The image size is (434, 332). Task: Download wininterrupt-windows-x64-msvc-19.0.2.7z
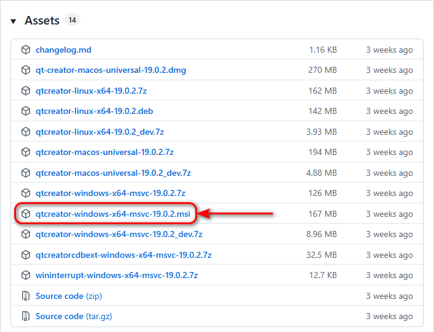click(x=117, y=276)
